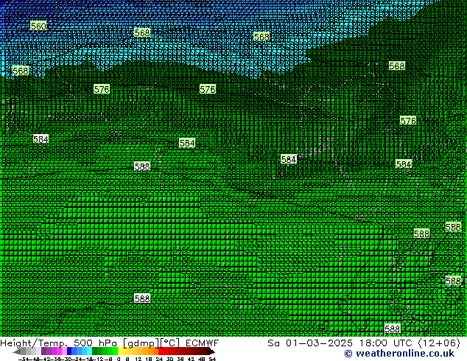The width and height of the screenshot is (467, 361).
Task: Click the ECMWF model name
Action: click(202, 343)
